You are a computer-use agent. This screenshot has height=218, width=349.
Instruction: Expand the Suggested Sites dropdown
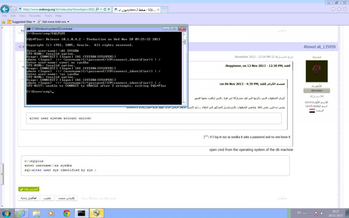point(34,22)
